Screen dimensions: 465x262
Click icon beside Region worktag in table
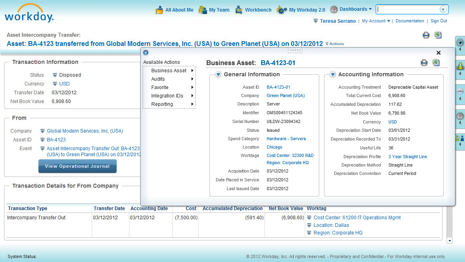309,233
